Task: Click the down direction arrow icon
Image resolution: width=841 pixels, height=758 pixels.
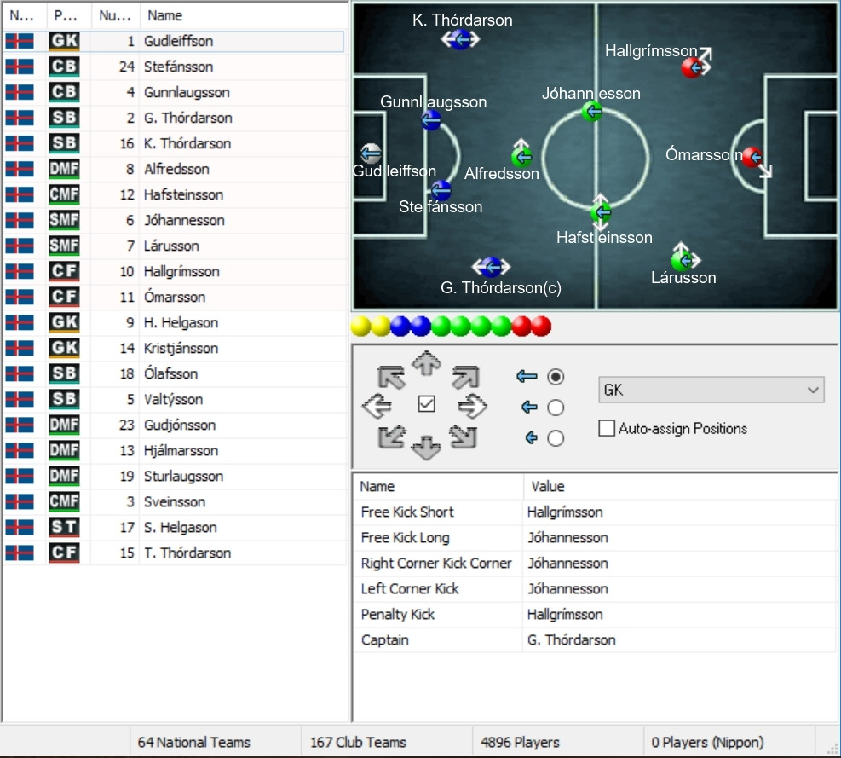Action: 426,448
